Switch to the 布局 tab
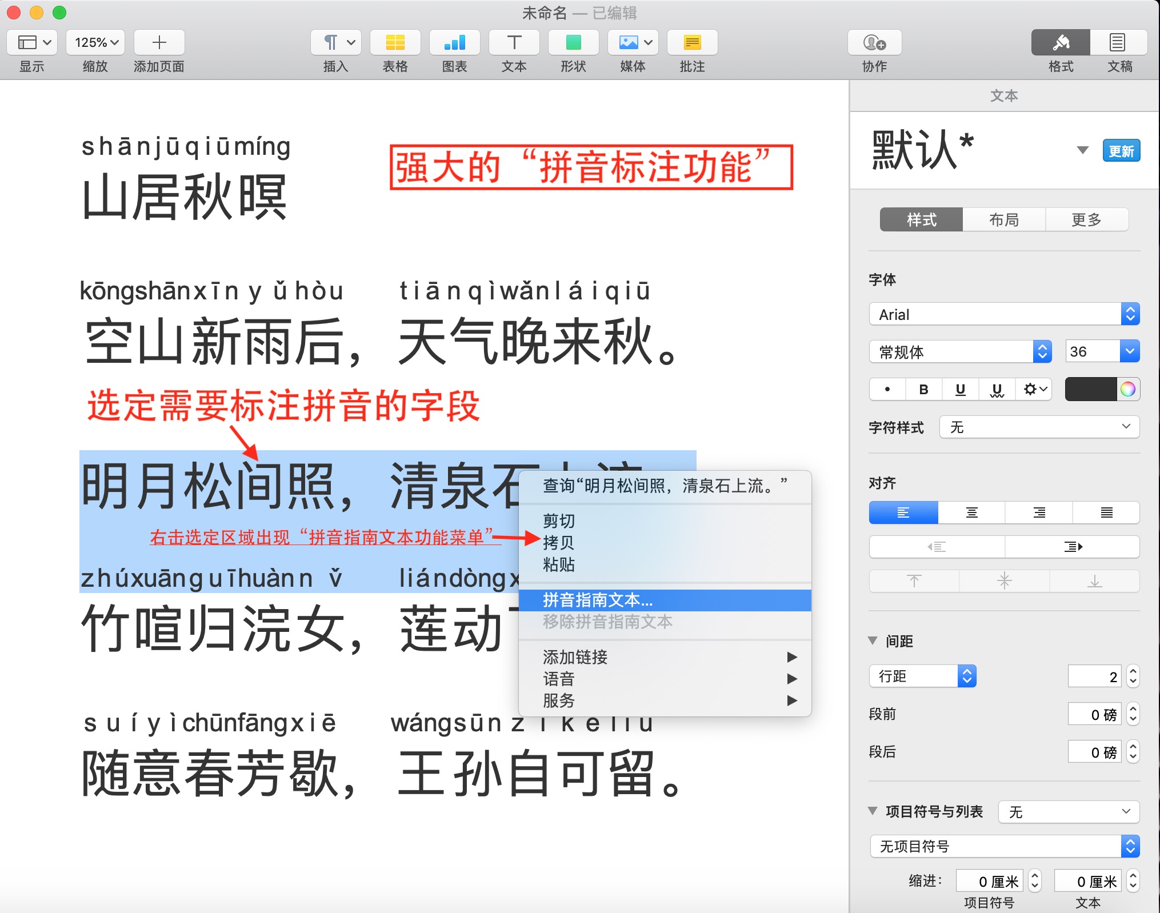The width and height of the screenshot is (1160, 913). point(1003,220)
